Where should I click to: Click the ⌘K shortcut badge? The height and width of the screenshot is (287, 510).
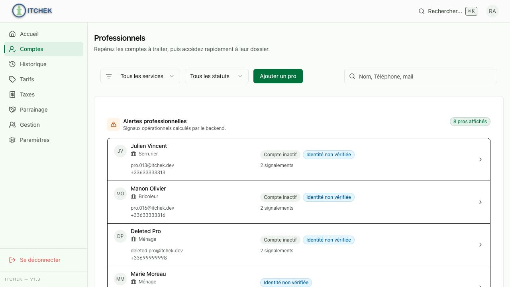click(x=471, y=11)
